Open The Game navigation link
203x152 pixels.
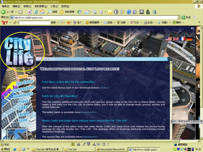pos(25,83)
